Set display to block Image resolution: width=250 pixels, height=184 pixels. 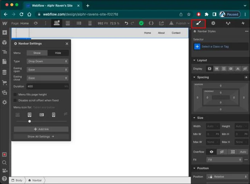(209, 69)
